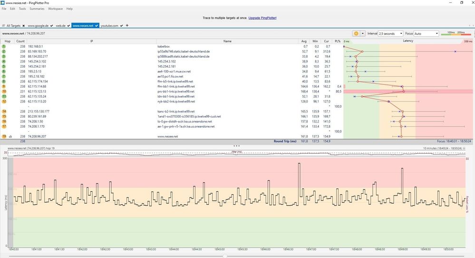Select hop 19 orange circle icon

coord(4,137)
